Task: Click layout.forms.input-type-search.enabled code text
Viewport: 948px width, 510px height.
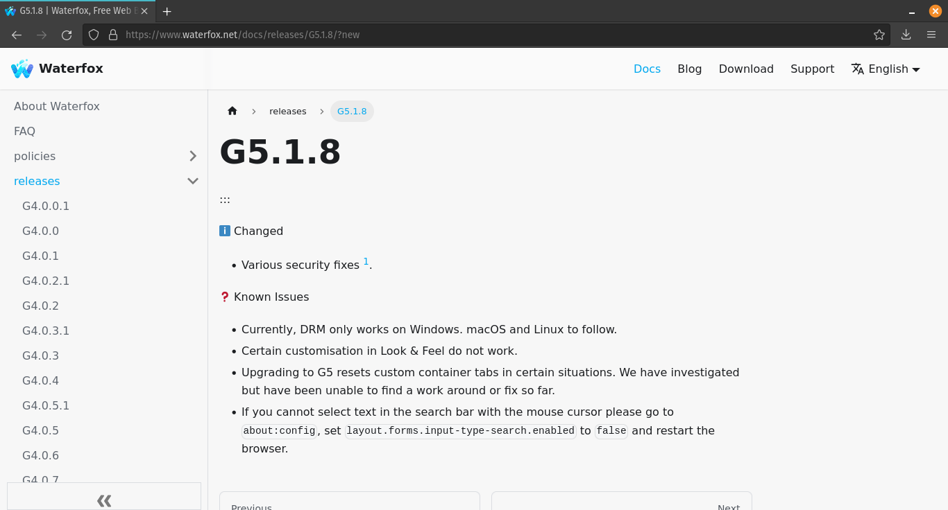Action: [x=461, y=430]
